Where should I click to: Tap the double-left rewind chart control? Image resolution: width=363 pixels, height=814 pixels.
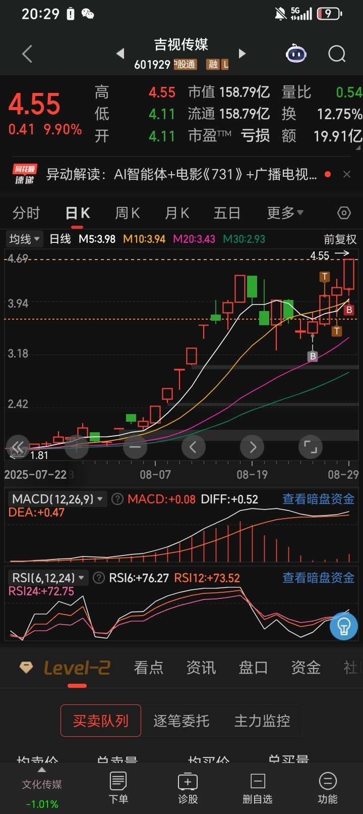tap(18, 446)
